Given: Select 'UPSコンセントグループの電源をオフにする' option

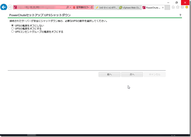Looking at the screenshot, I should tap(12, 31).
